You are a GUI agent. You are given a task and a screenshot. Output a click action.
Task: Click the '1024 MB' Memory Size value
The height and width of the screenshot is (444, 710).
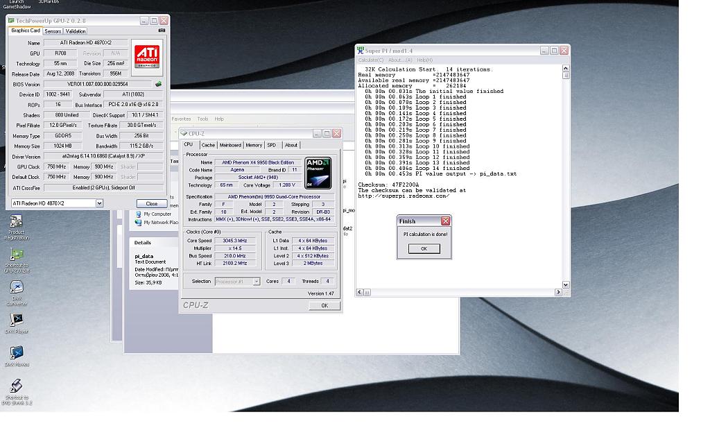click(63, 146)
